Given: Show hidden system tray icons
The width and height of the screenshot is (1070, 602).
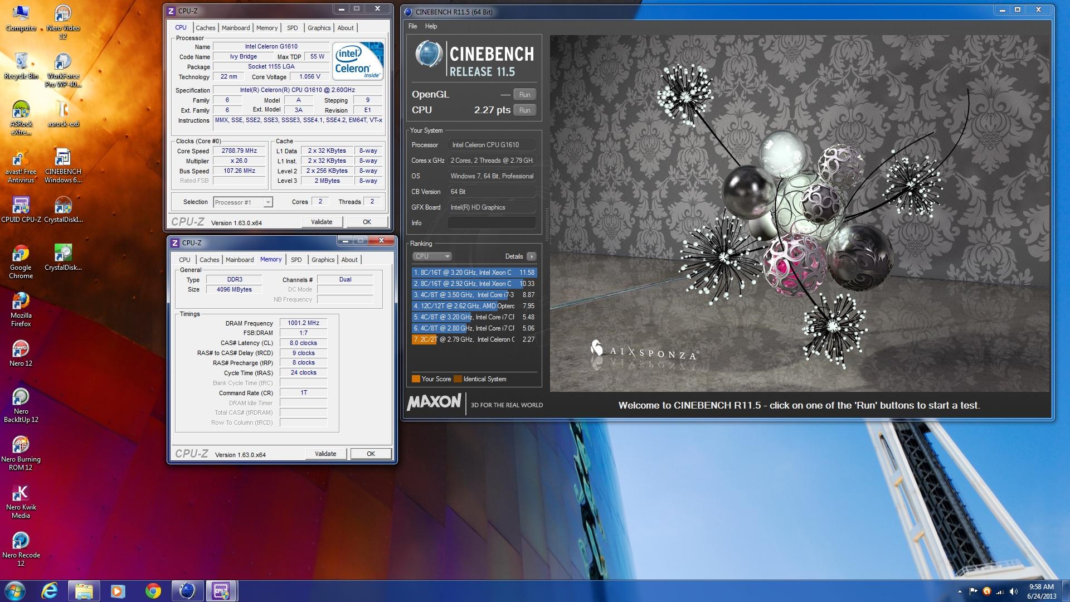Looking at the screenshot, I should (960, 591).
